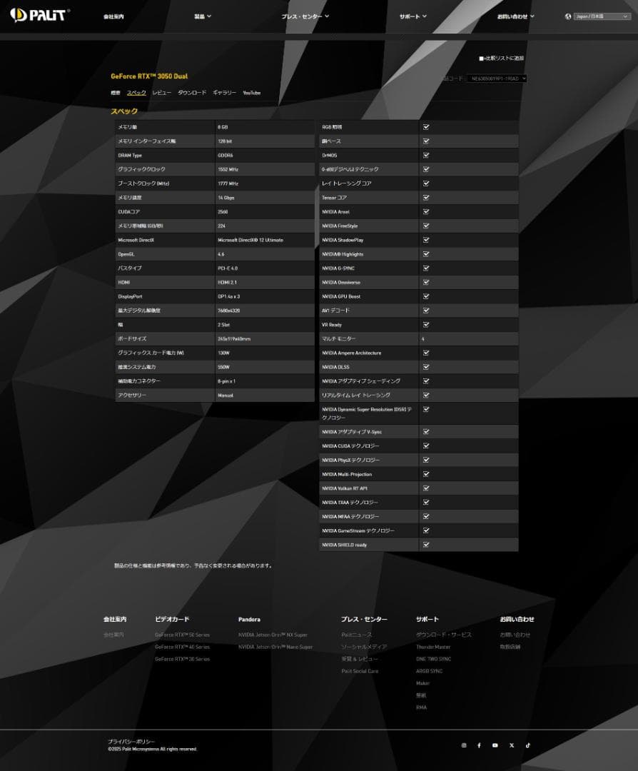Open Palit's X profile via footer icon
Viewport: 638px width, 771px height.
512,745
